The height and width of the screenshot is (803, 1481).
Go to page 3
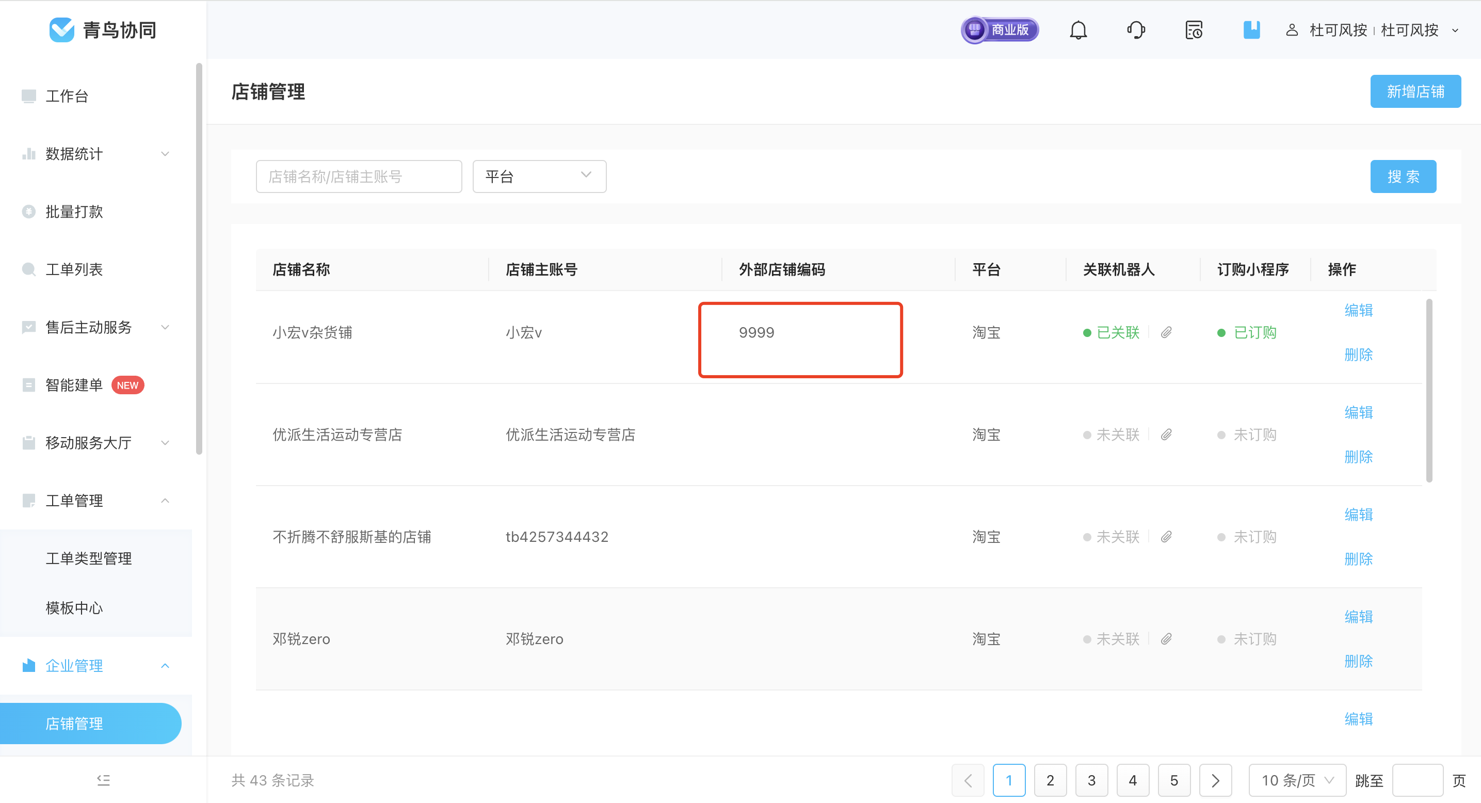[1091, 780]
